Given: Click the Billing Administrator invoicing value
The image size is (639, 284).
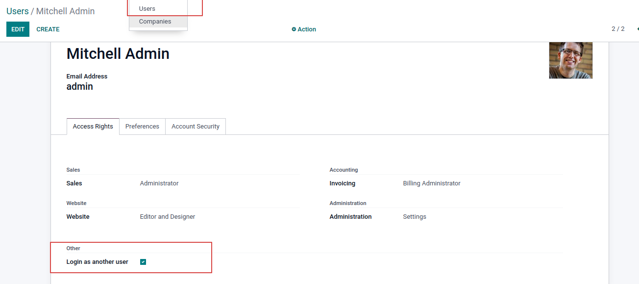Looking at the screenshot, I should click(x=431, y=183).
